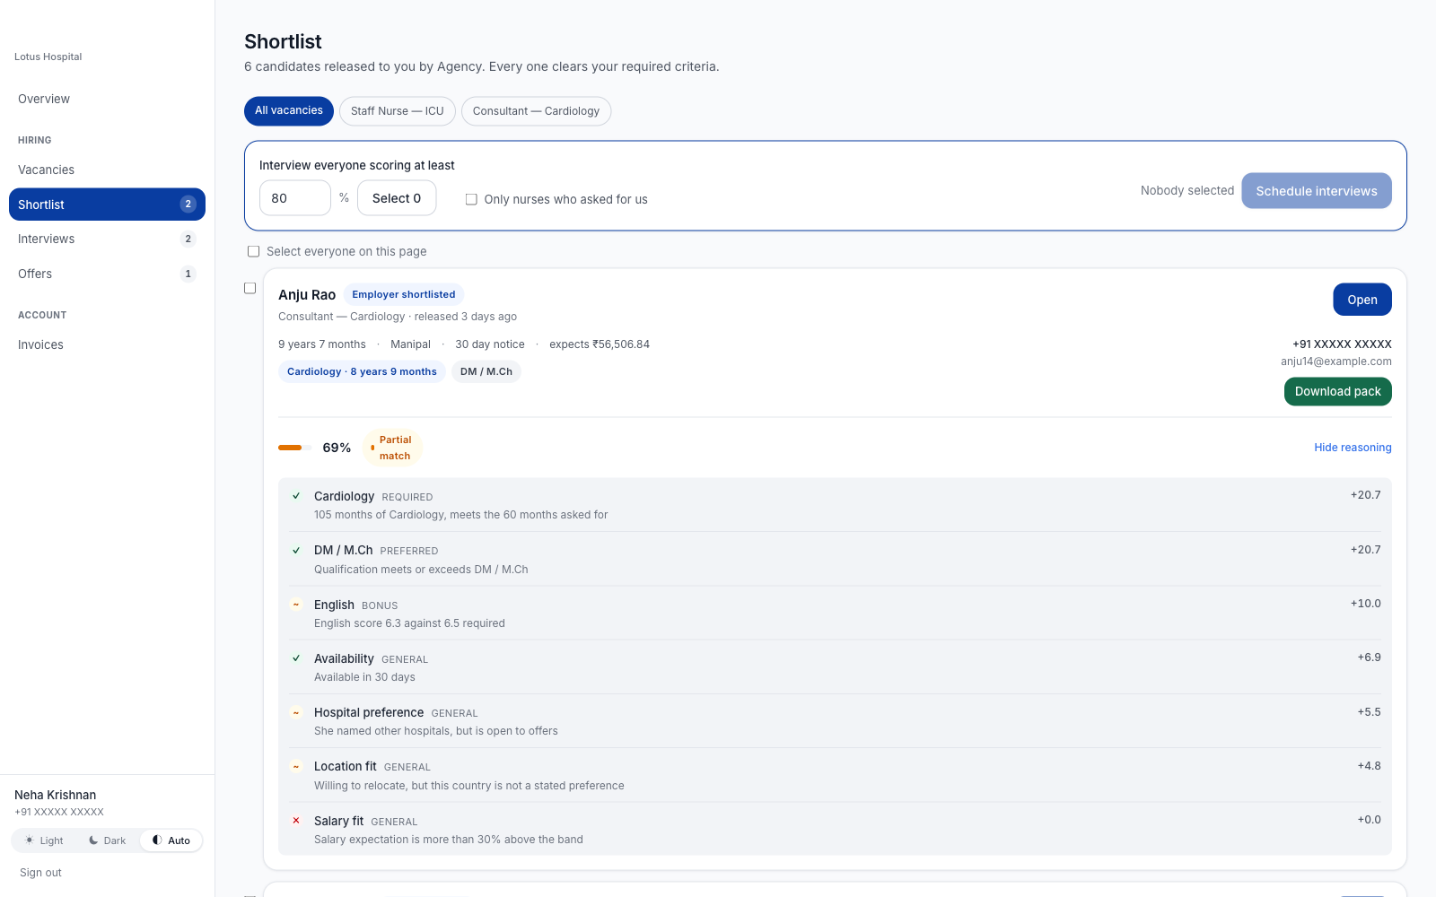Enable Only nurses who asked for us
The image size is (1436, 897).
click(471, 199)
